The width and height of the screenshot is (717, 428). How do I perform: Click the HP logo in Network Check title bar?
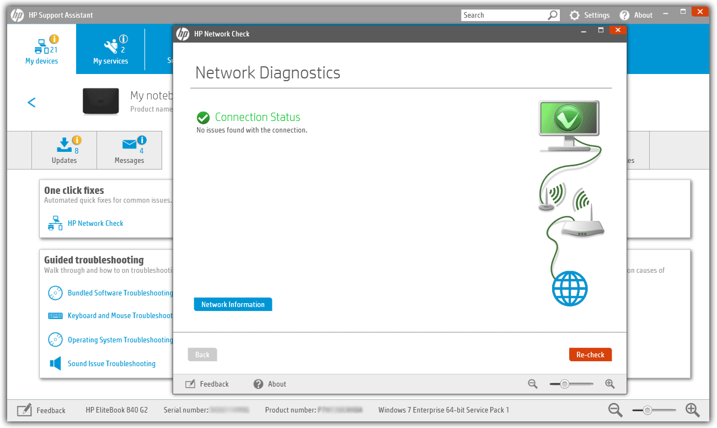pyautogui.click(x=183, y=34)
